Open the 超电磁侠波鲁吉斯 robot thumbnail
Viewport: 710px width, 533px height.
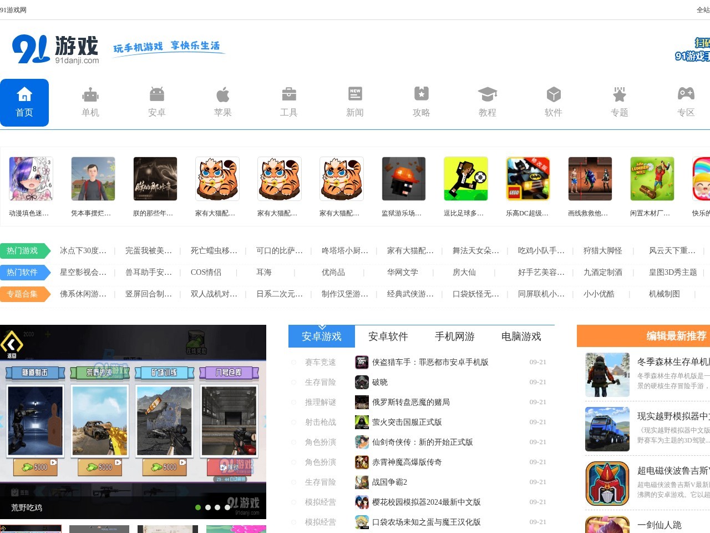click(x=607, y=484)
